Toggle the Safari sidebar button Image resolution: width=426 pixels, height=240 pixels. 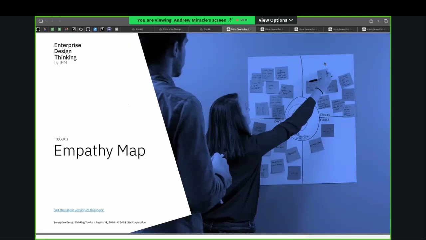[x=41, y=21]
